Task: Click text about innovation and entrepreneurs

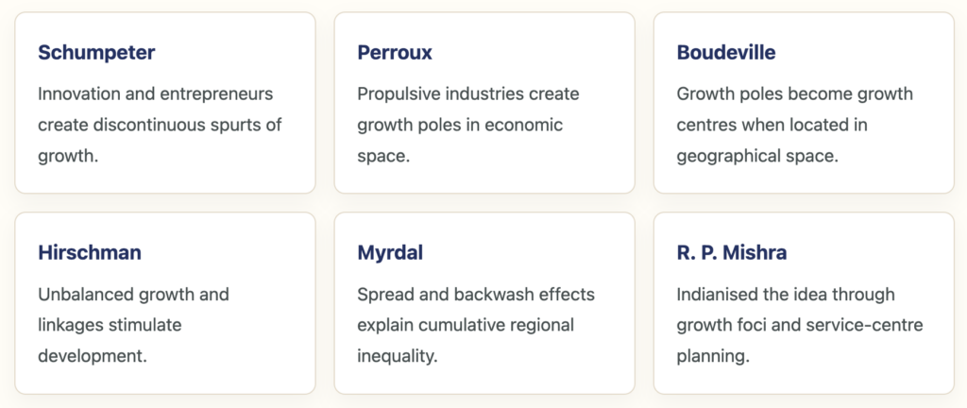Action: (x=160, y=125)
